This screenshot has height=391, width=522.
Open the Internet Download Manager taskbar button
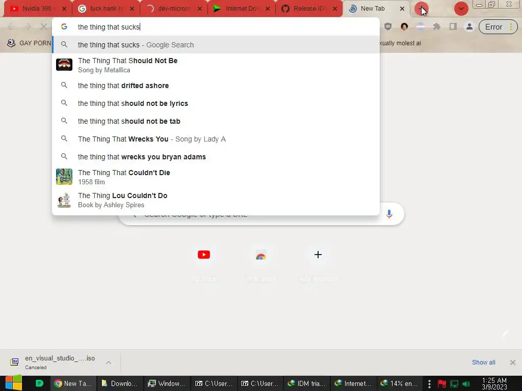click(x=353, y=383)
